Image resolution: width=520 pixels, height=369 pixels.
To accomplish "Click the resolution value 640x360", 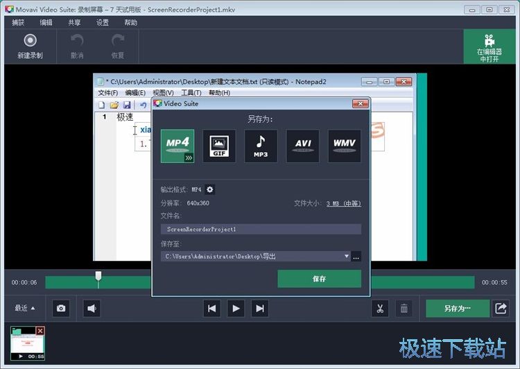I will [198, 203].
